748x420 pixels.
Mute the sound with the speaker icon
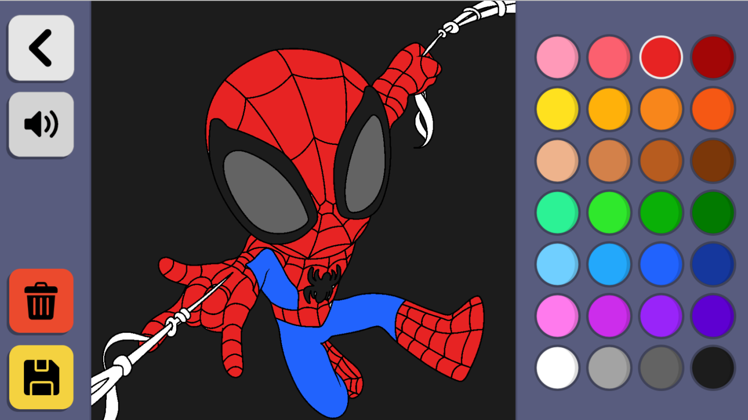41,124
